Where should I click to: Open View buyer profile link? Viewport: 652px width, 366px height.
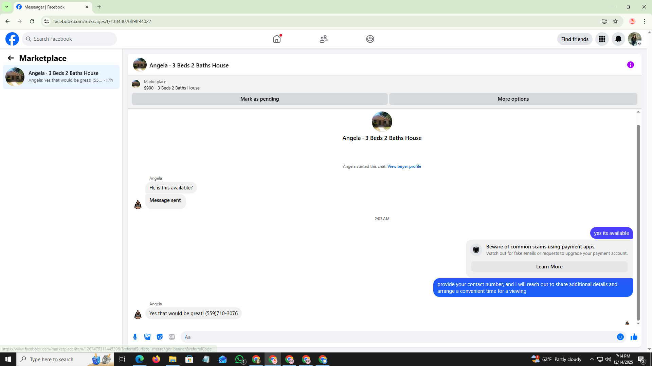click(x=404, y=166)
